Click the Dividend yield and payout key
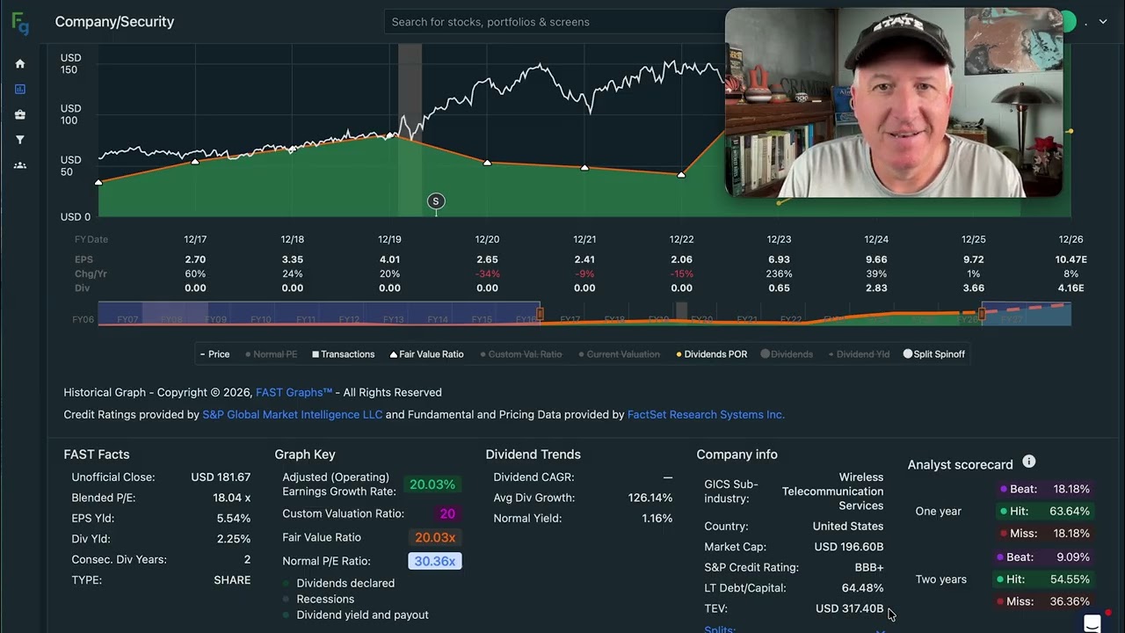 (x=355, y=615)
